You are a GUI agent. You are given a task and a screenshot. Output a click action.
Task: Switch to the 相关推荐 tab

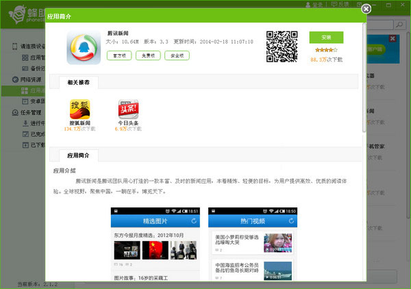[x=79, y=83]
